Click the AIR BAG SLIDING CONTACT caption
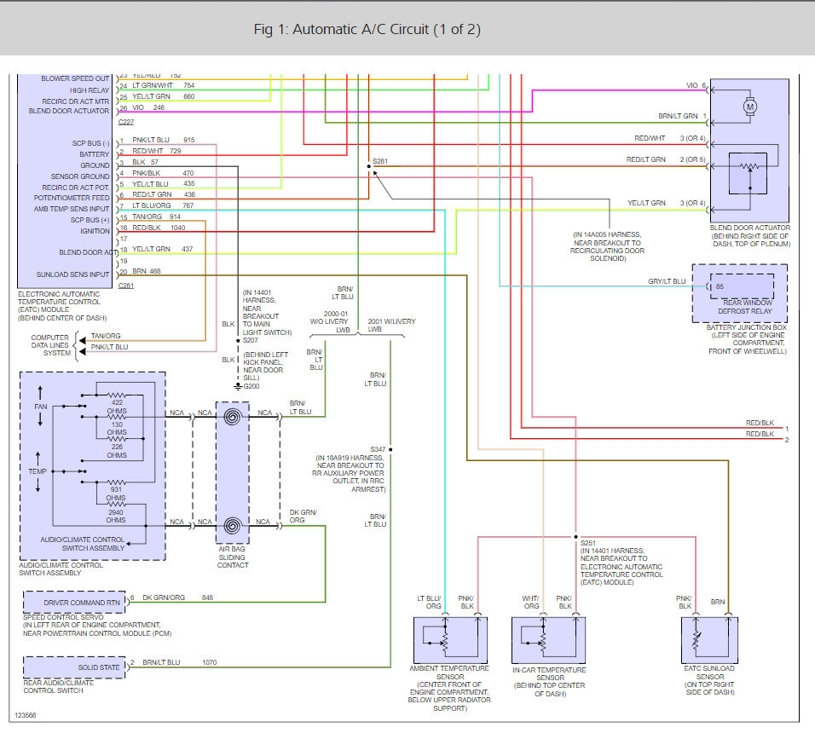Screen dimensions: 815x739 [x=232, y=557]
